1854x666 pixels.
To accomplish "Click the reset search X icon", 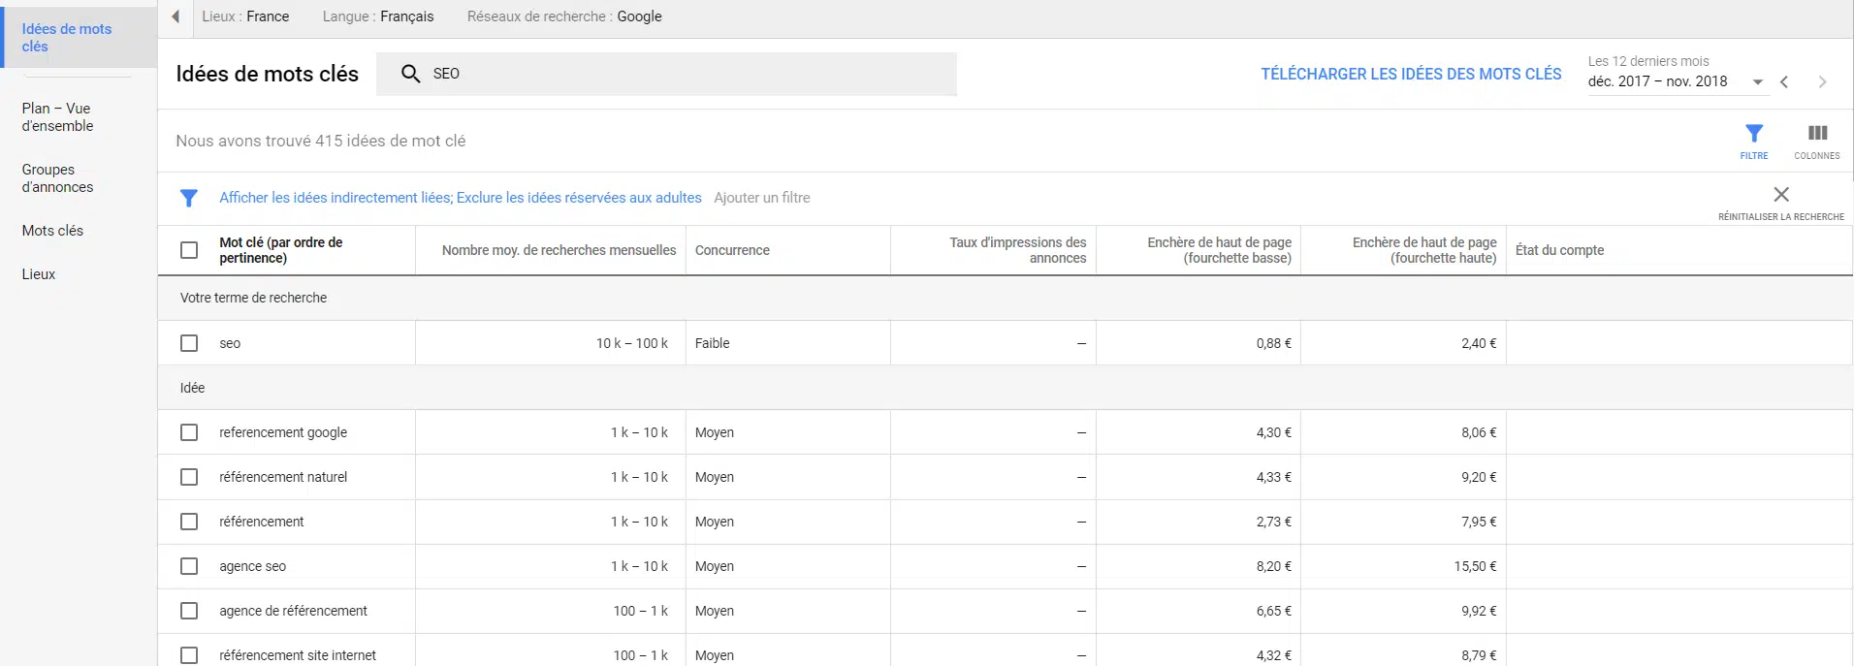I will 1780,195.
